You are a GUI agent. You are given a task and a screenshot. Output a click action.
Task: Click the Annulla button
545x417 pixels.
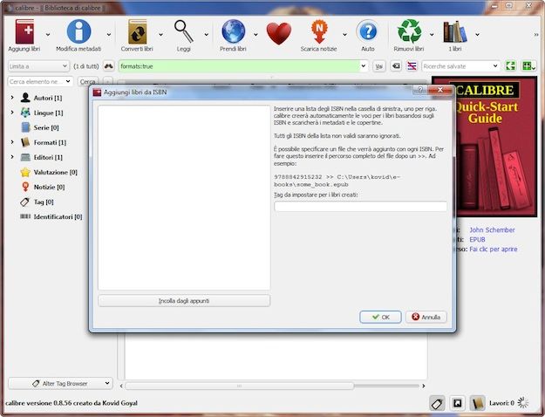pyautogui.click(x=426, y=317)
